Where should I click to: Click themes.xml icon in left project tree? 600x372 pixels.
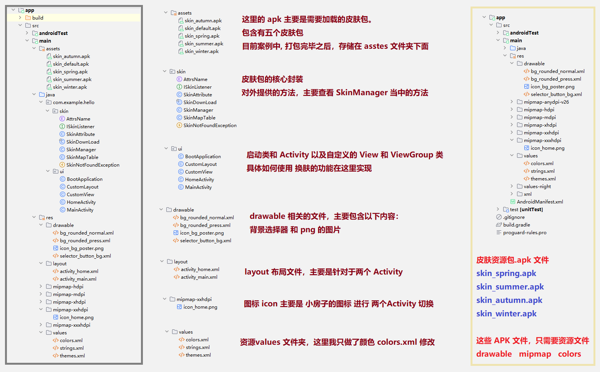56,355
